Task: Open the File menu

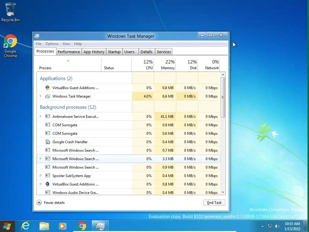Action: [x=39, y=44]
